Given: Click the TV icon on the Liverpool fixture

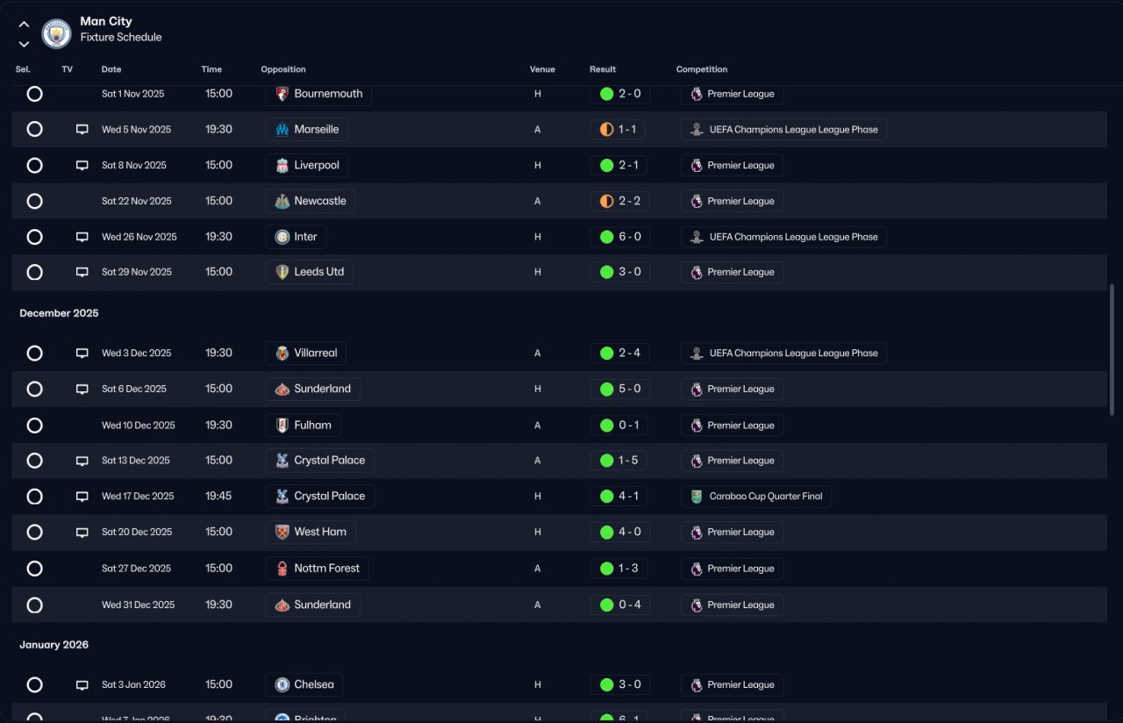Looking at the screenshot, I should tap(82, 165).
